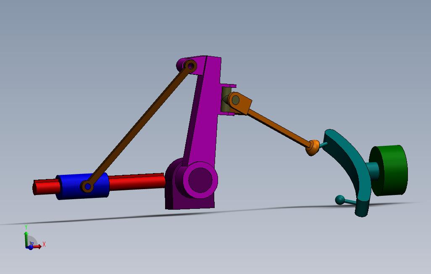This screenshot has height=274, width=431.
Task: Click the blue Z axis of the view triad
Action: 29,248
